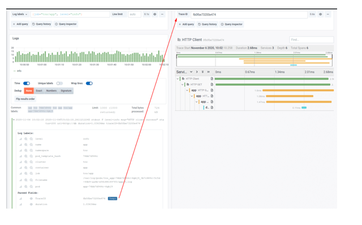This screenshot has height=225, width=362.
Task: Filter out value on level label
Action: click(31, 139)
